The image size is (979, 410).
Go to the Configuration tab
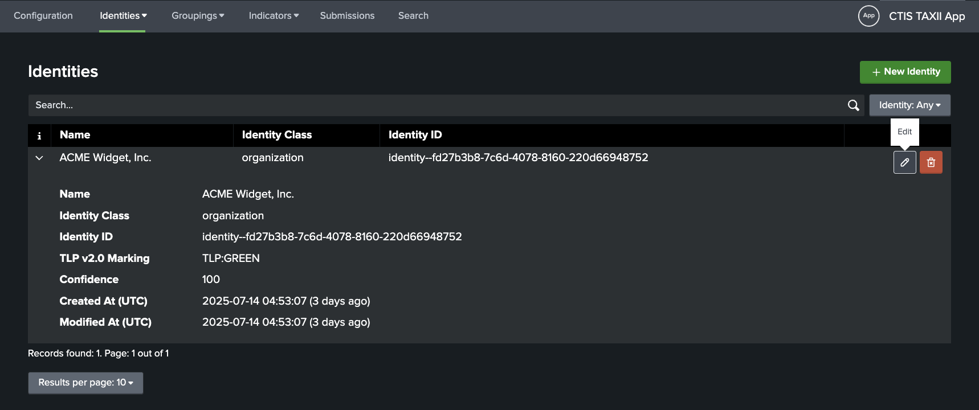click(43, 16)
